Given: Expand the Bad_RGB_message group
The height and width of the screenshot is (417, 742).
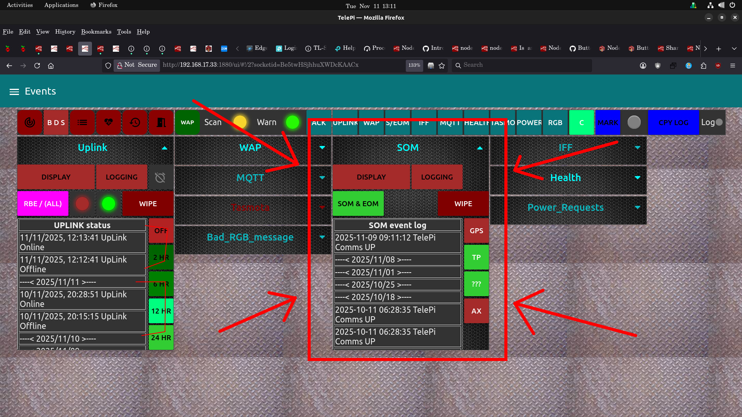Looking at the screenshot, I should [322, 237].
